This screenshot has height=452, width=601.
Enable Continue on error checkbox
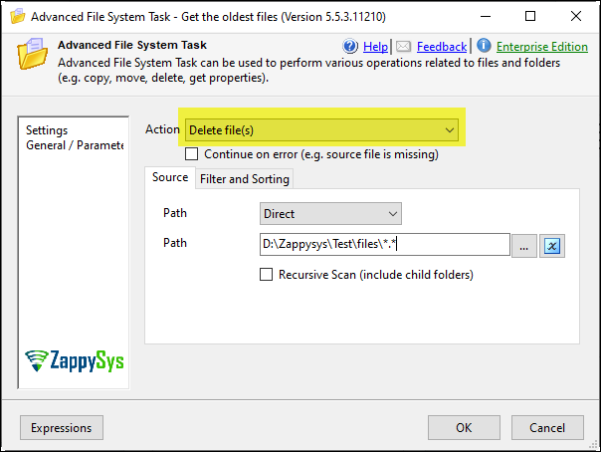(x=192, y=154)
